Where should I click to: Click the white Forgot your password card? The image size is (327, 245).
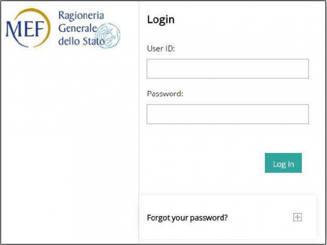[228, 217]
